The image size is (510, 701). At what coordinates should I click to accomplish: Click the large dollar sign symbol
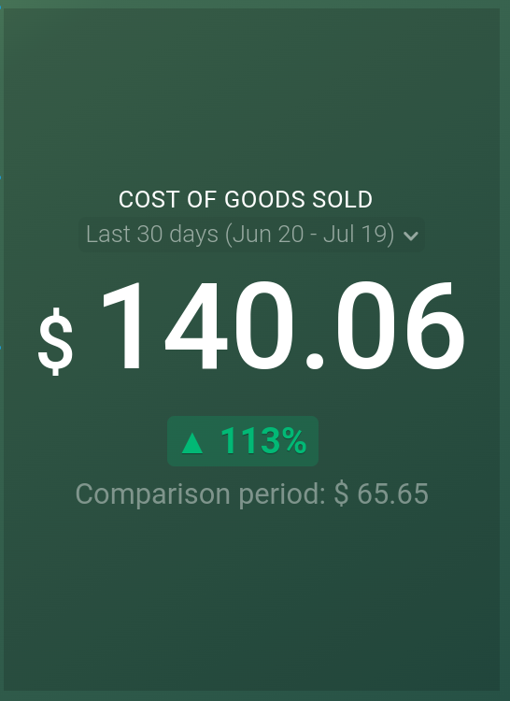(55, 341)
